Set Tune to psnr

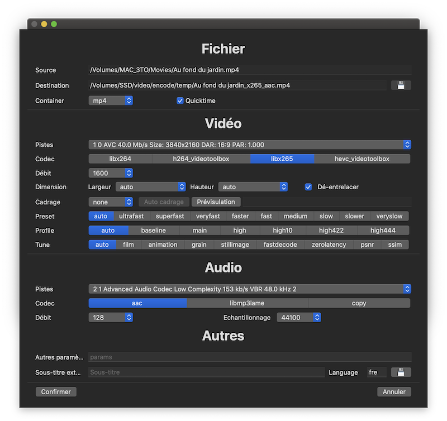click(367, 245)
